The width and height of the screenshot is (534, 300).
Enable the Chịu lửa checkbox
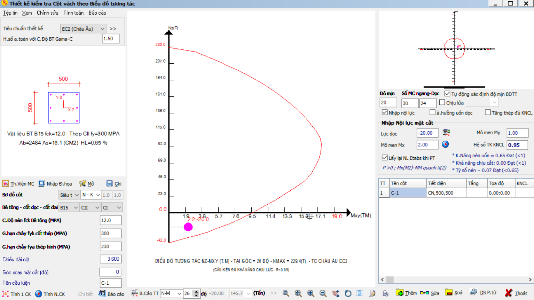442,102
